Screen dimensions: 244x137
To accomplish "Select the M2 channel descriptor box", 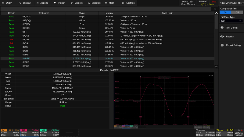I will coord(30,132).
